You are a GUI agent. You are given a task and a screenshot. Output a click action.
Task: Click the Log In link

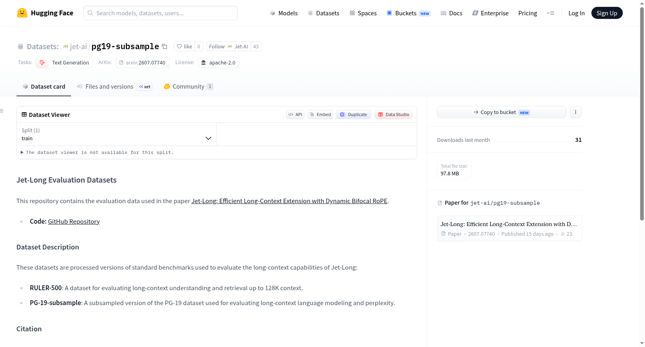pyautogui.click(x=576, y=13)
